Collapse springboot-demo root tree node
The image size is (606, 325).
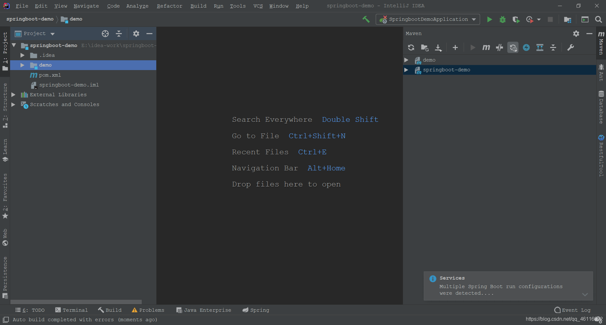(x=14, y=45)
